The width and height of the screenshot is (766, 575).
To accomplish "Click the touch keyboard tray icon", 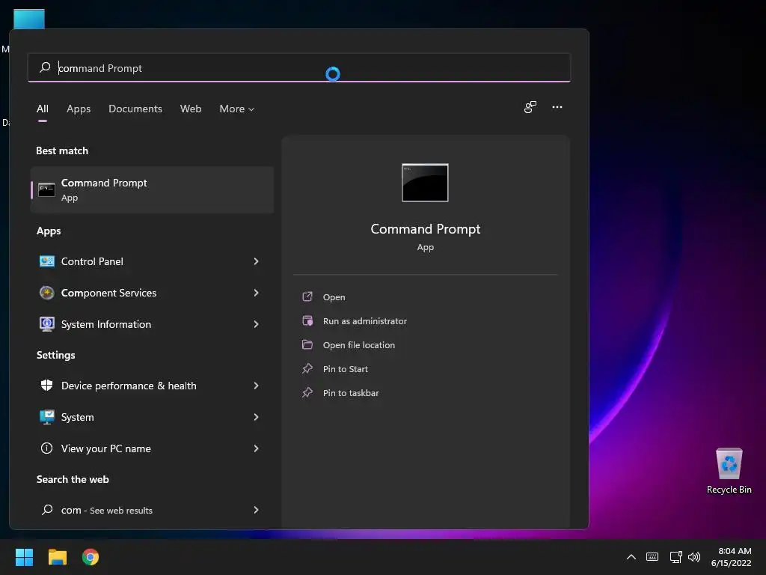I will [652, 557].
